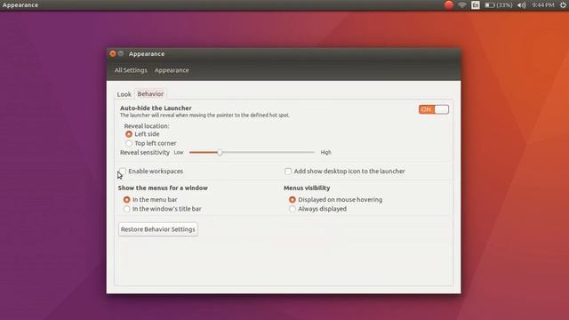Select In the window's title bar option
The width and height of the screenshot is (569, 320).
pos(126,209)
